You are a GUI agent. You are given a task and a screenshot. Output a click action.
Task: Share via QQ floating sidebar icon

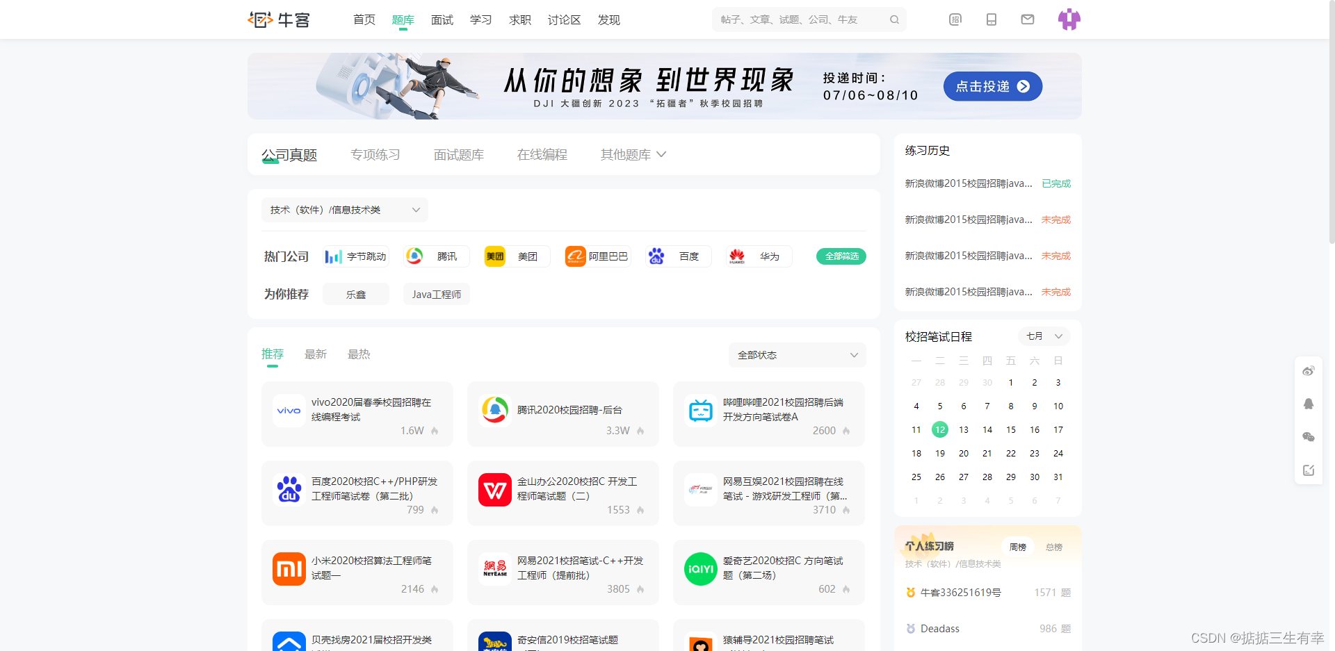point(1309,404)
